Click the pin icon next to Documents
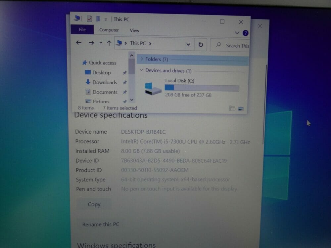 pyautogui.click(x=125, y=92)
